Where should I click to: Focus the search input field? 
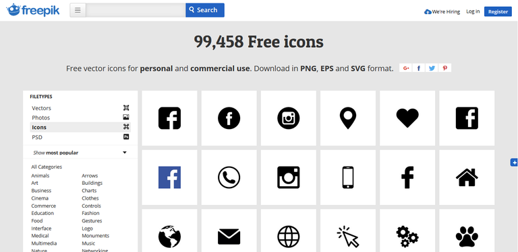(x=136, y=10)
